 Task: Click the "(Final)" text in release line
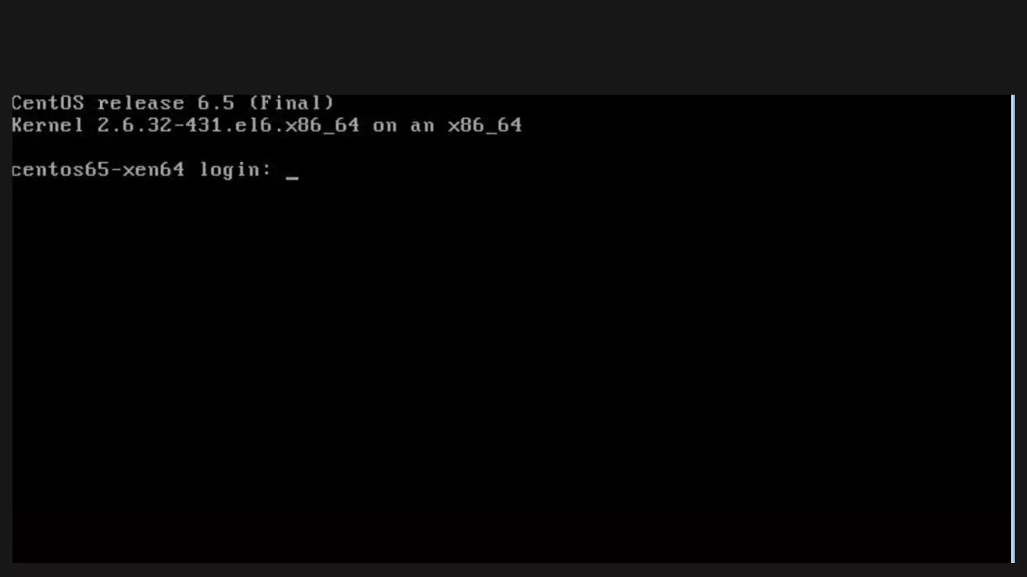tap(291, 103)
